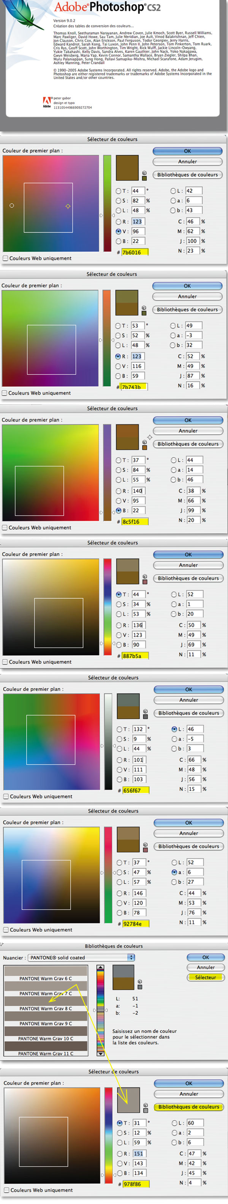This screenshot has width=228, height=1204.
Task: Click the yellow-highlighted Bibliothèques de couleurs button
Action: point(188,1107)
